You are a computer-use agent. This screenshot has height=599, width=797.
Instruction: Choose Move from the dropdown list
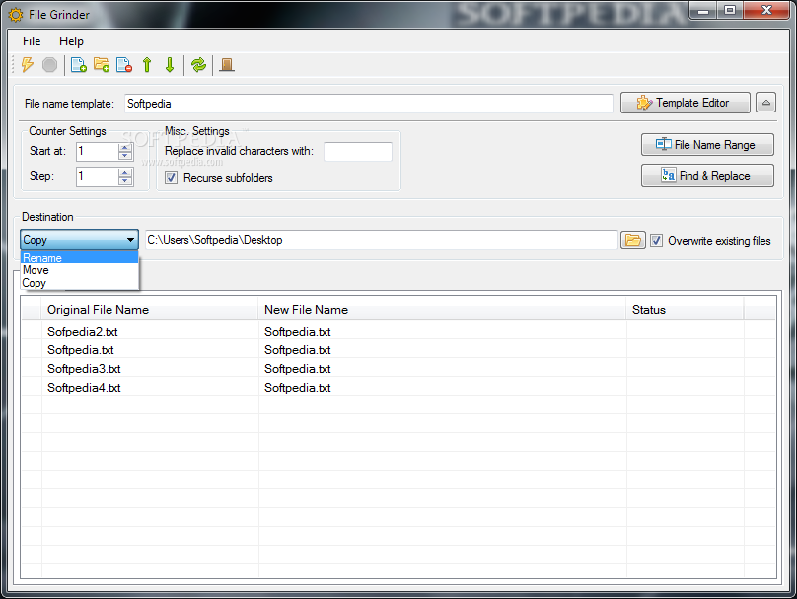point(79,270)
